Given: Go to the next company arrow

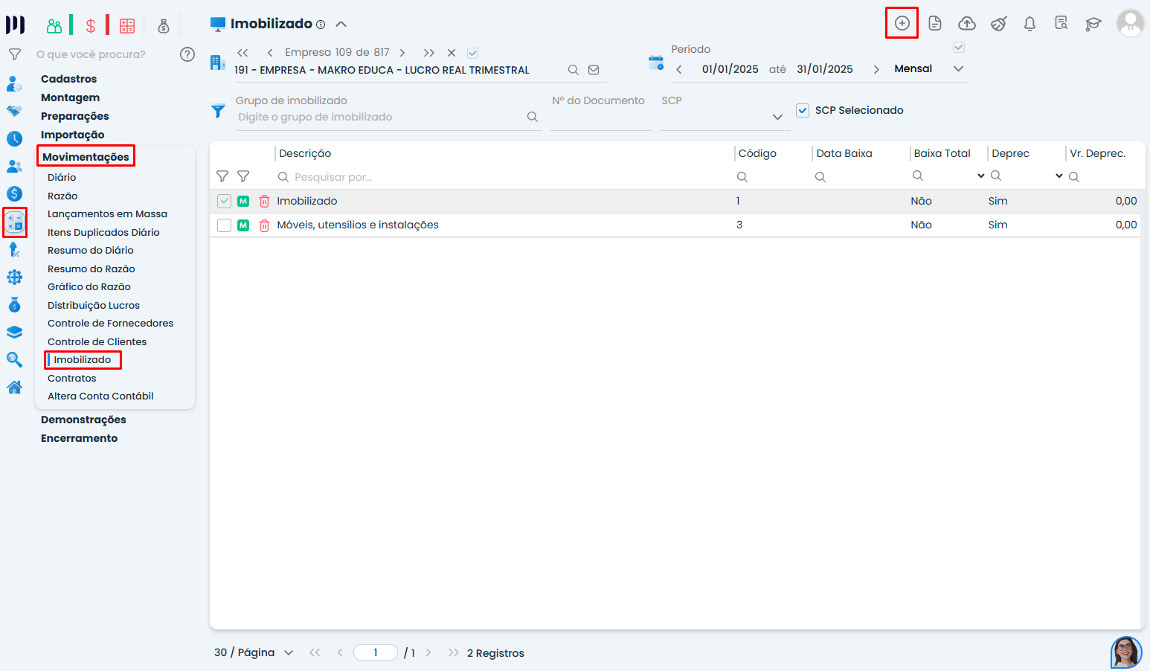Looking at the screenshot, I should 402,53.
